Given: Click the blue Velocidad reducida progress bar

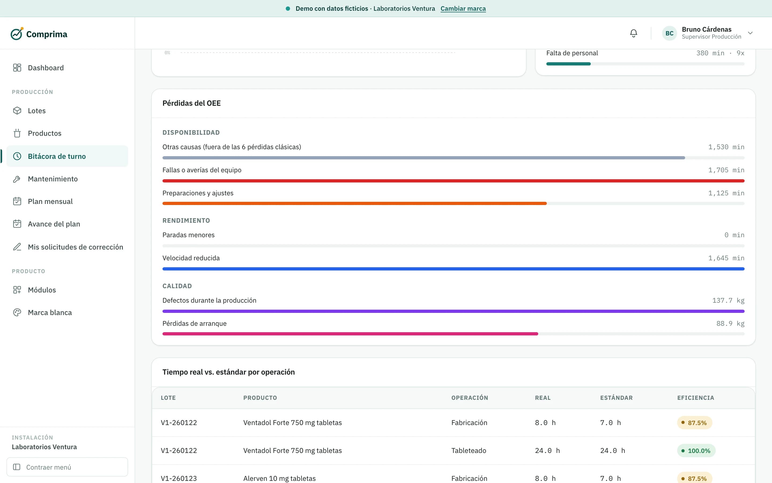Looking at the screenshot, I should [453, 269].
